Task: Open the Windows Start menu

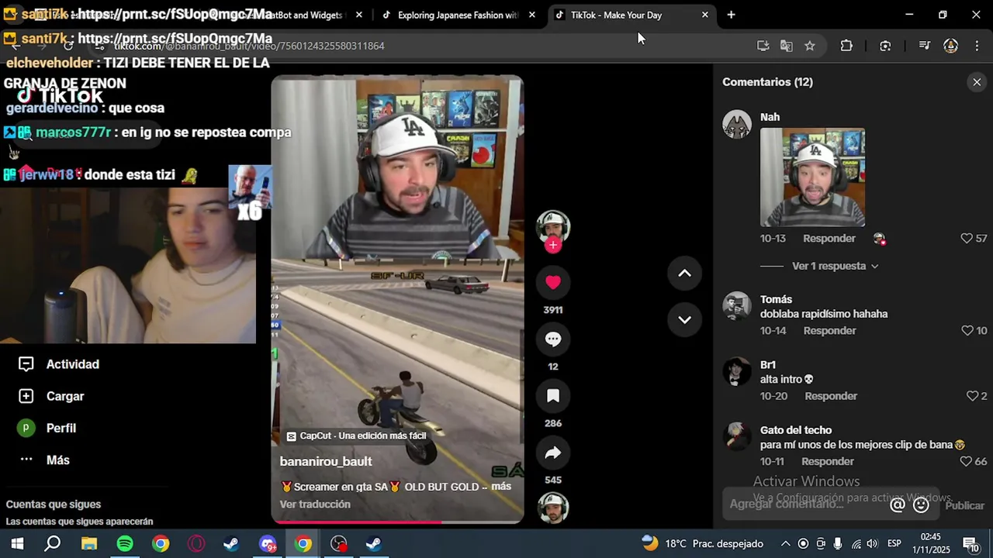Action: [17, 544]
